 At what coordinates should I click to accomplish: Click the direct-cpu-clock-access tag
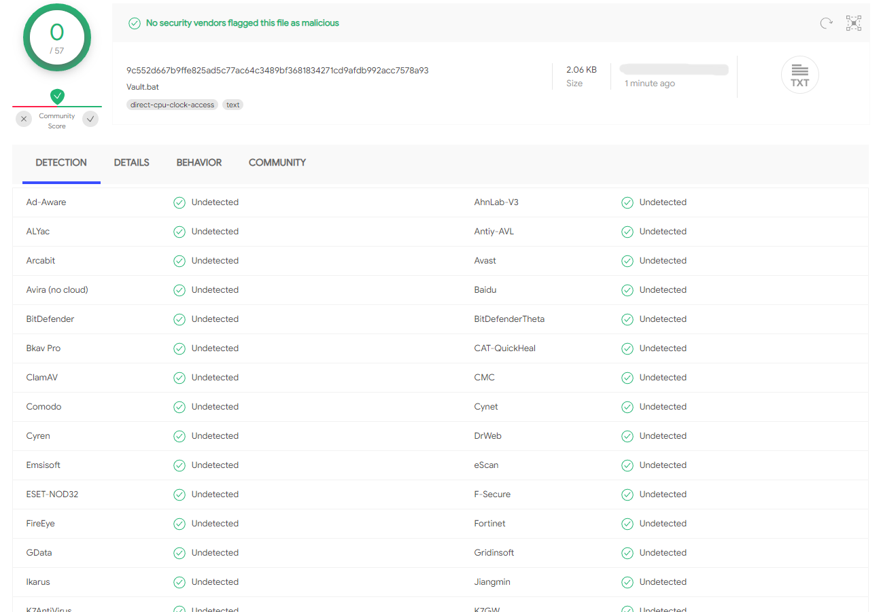(x=173, y=105)
